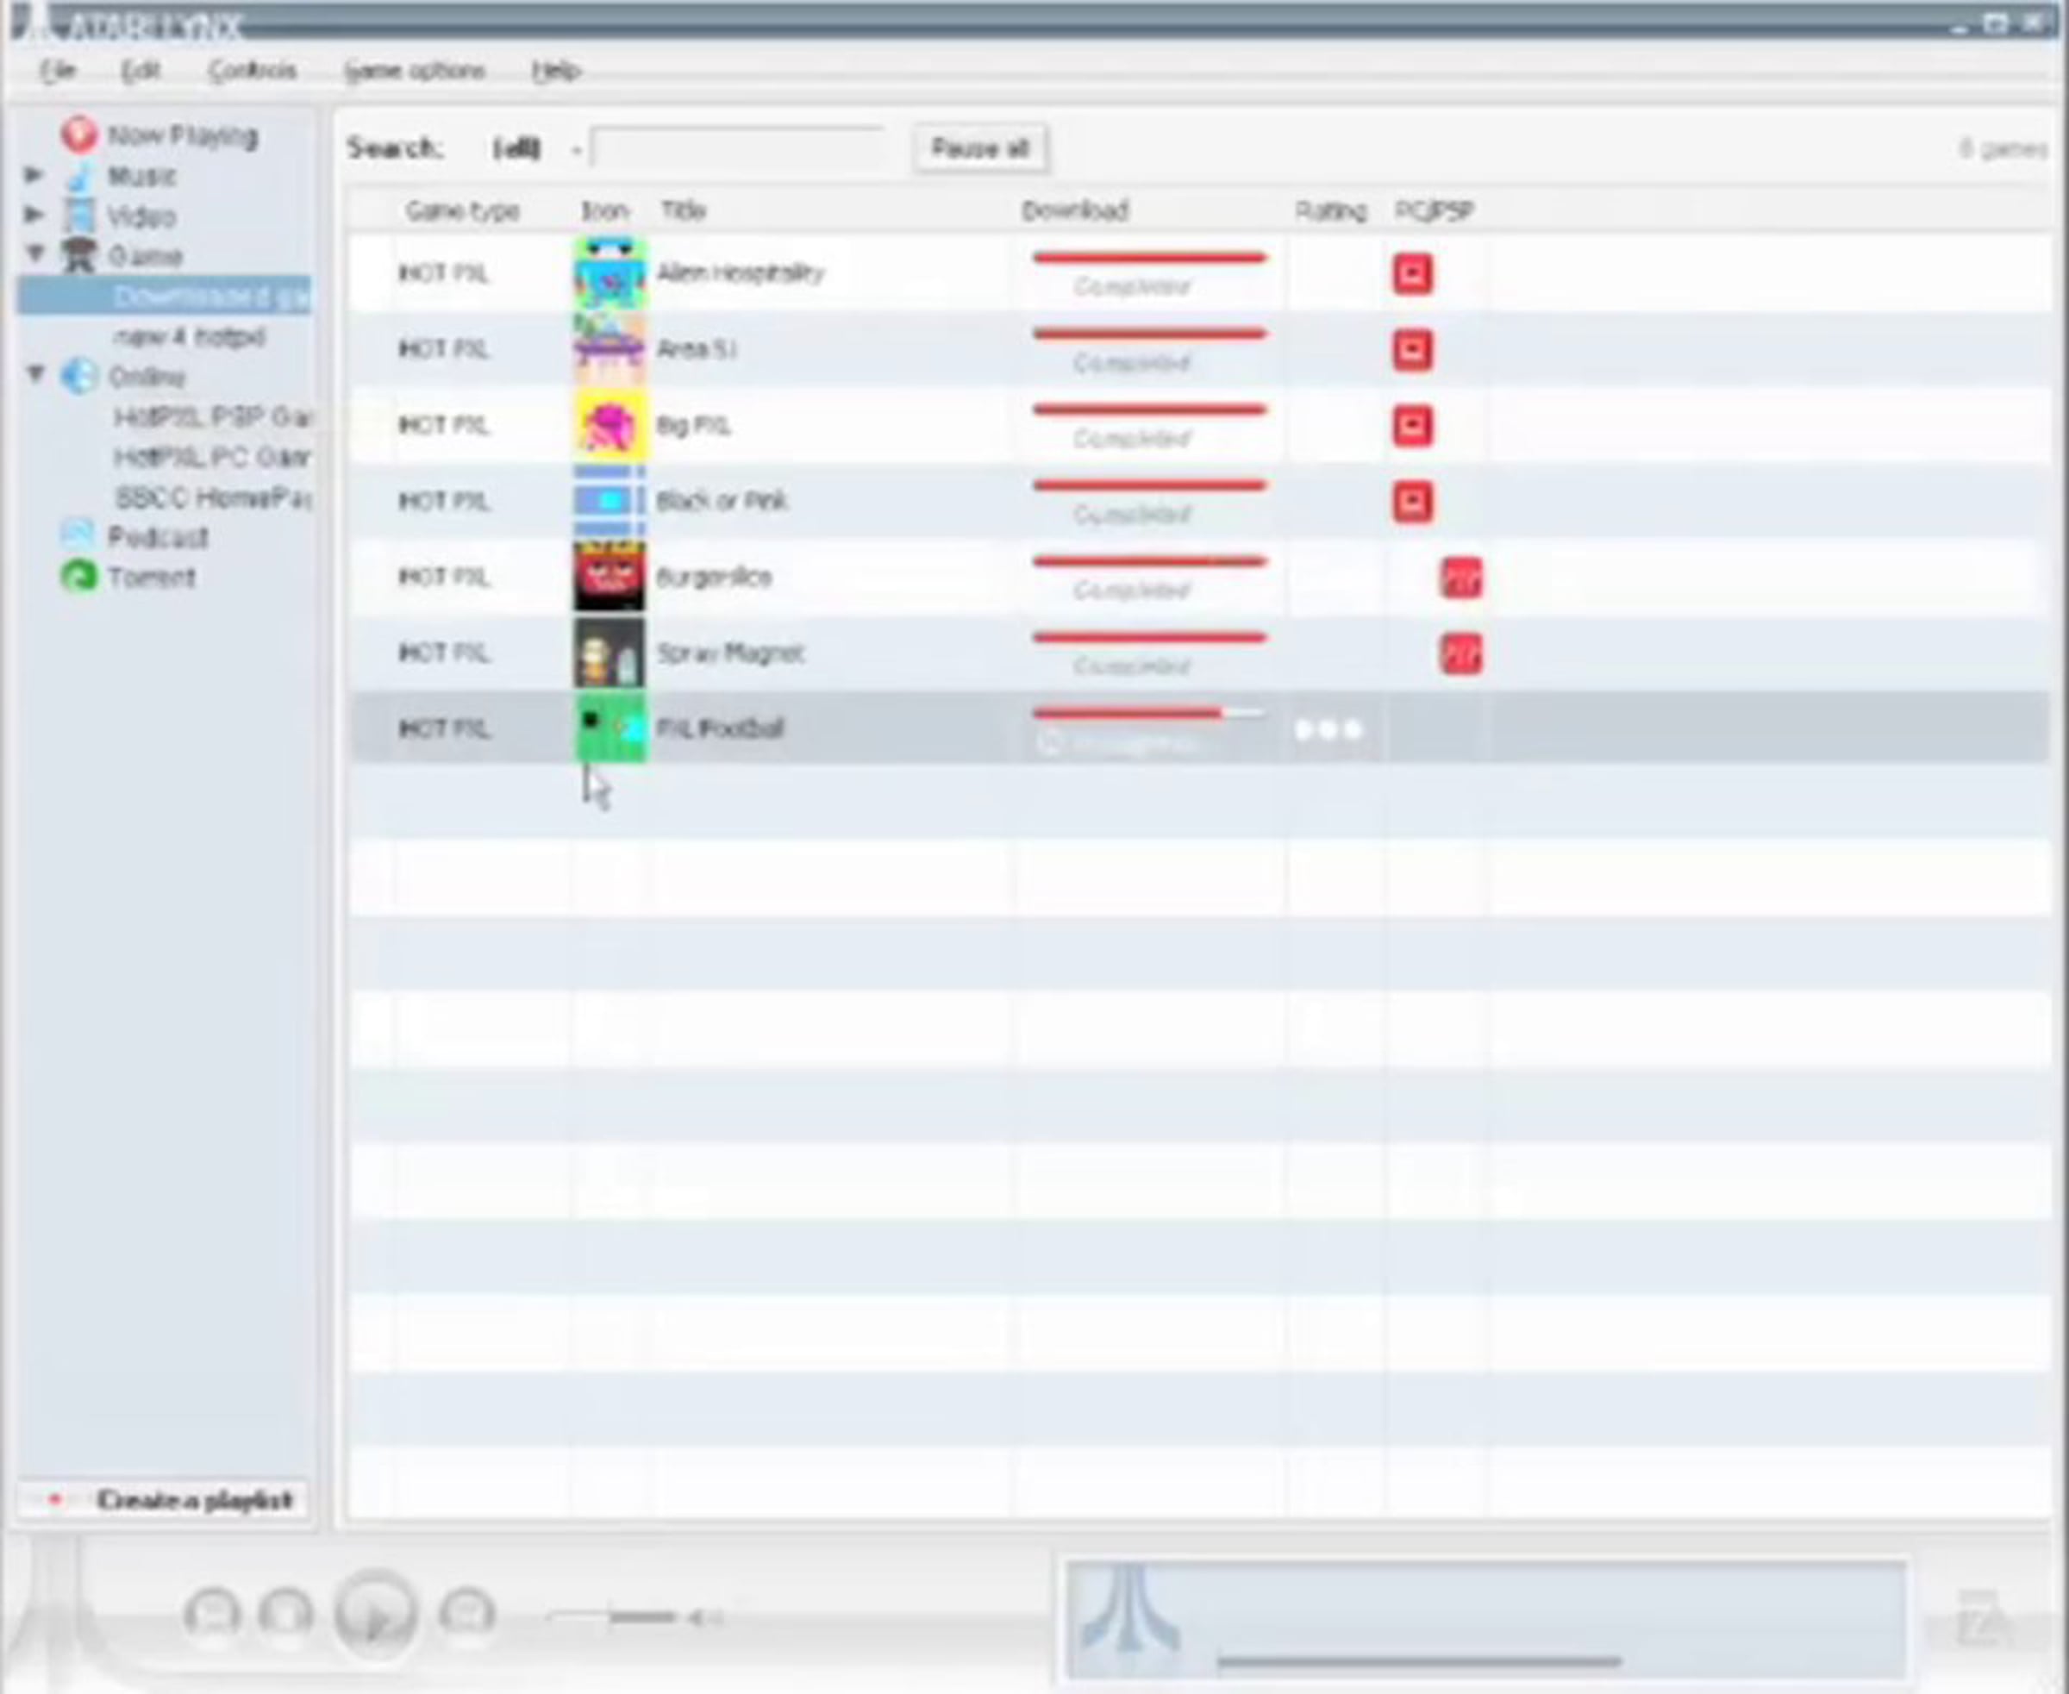The image size is (2069, 1694).
Task: Click the Game category icon in sidebar
Action: point(79,256)
